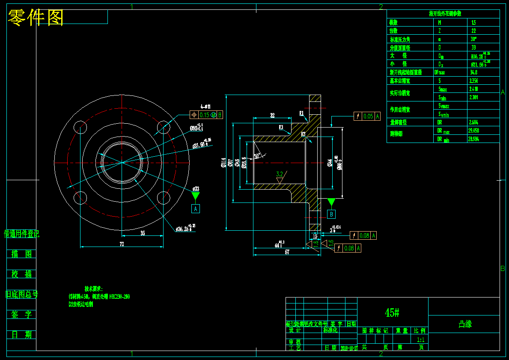Click the '57' overall length dimension
The width and height of the screenshot is (509, 360).
[x=287, y=252]
